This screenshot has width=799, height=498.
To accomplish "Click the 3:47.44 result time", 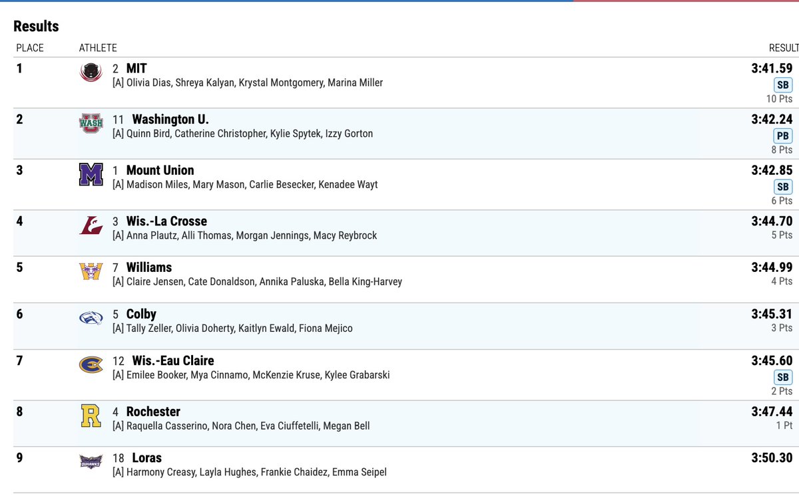I will (772, 412).
